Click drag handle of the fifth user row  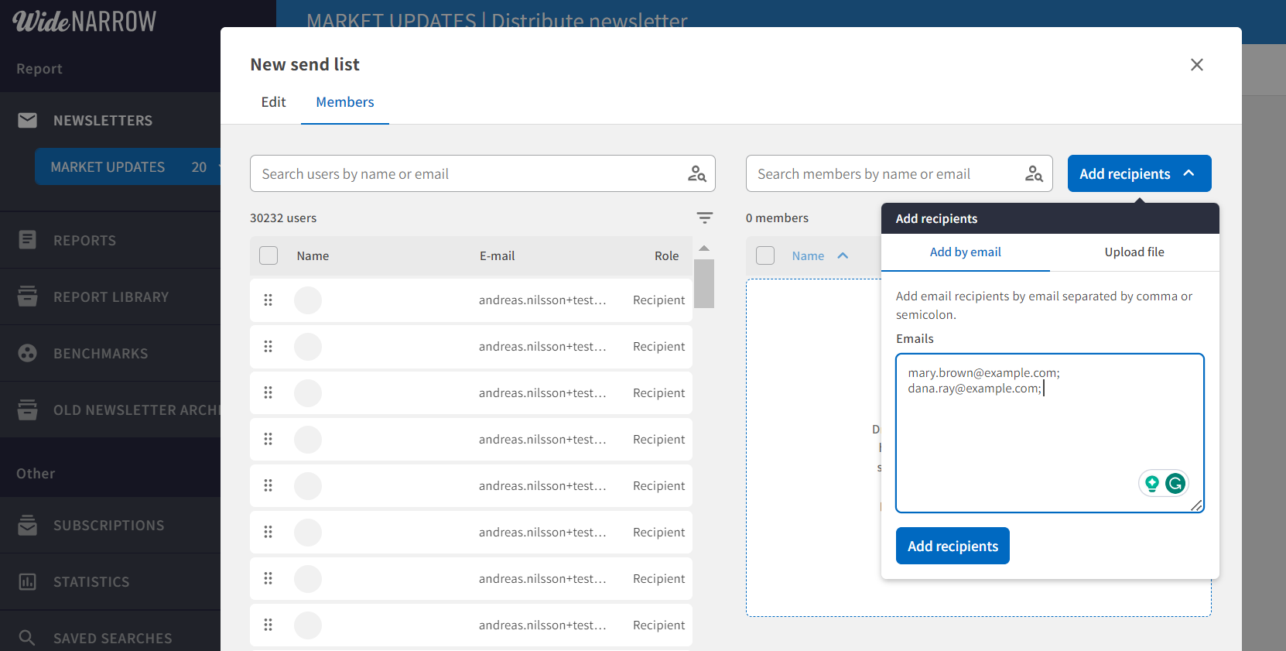pyautogui.click(x=268, y=485)
